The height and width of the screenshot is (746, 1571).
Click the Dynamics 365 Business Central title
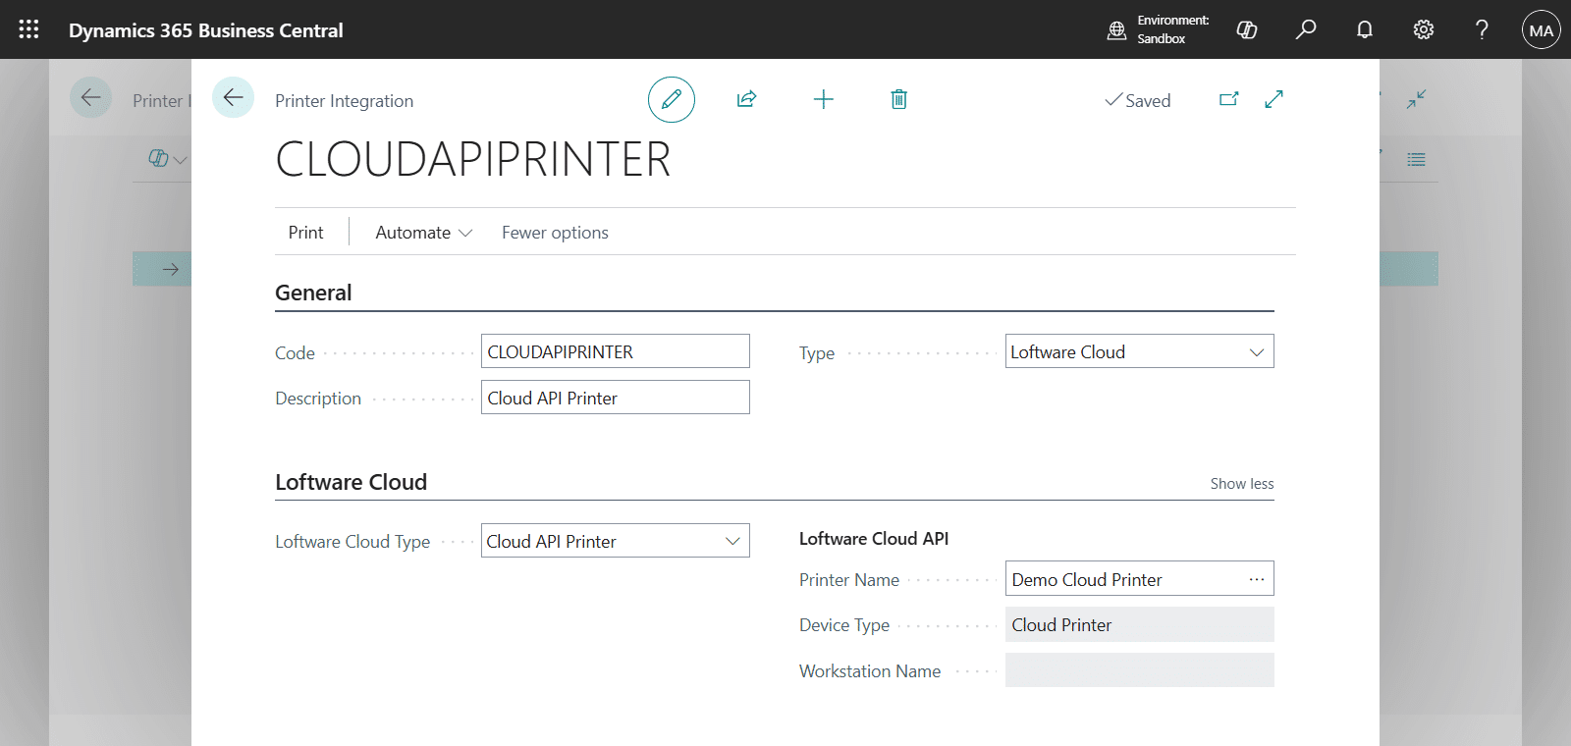[x=206, y=30]
